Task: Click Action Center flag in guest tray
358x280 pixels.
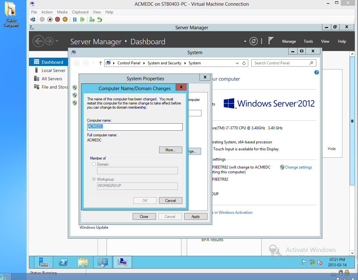Action: pos(304,262)
